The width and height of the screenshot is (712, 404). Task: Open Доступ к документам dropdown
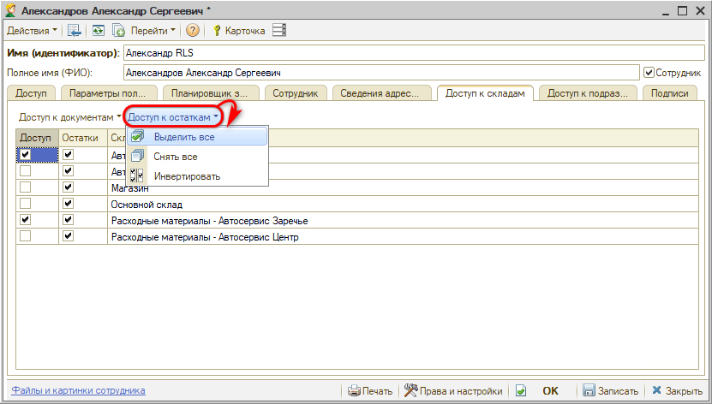pyautogui.click(x=70, y=116)
